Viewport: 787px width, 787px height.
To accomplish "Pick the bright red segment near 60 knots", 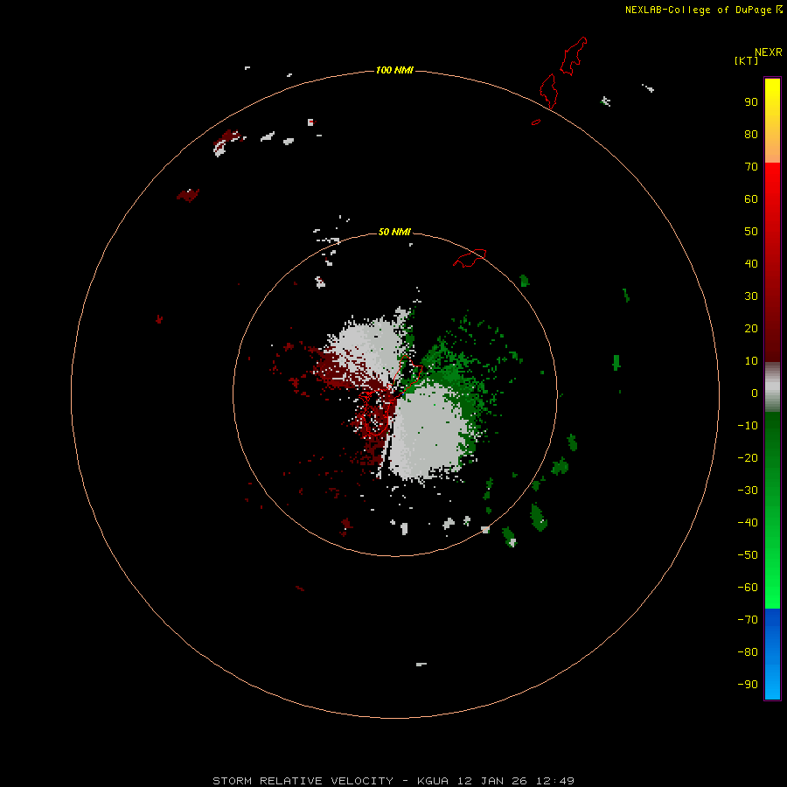I will tap(772, 199).
